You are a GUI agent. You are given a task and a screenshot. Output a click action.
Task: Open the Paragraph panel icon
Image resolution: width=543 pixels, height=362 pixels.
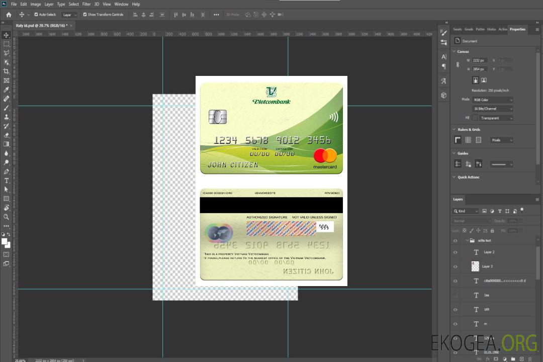click(443, 66)
